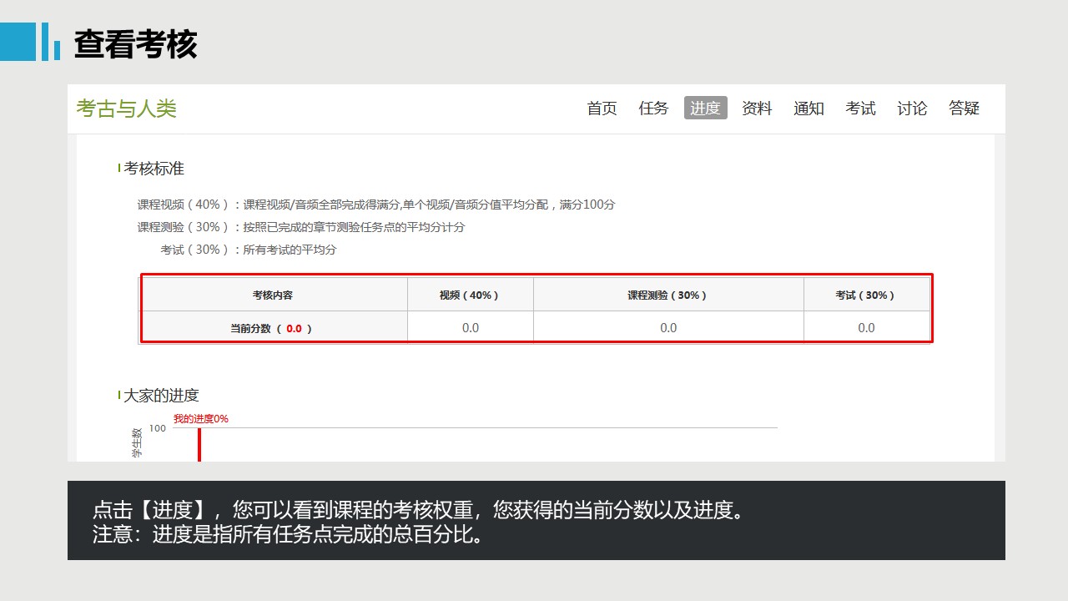Switch to the 任务 tab

653,109
